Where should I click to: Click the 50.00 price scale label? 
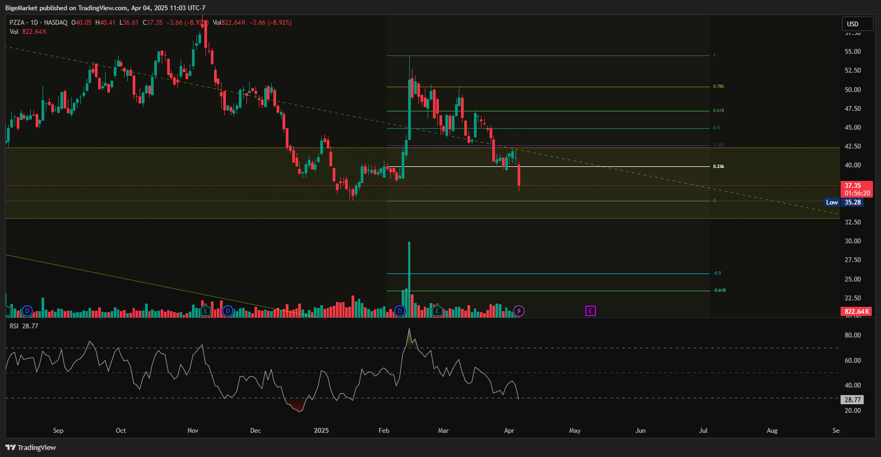click(853, 90)
